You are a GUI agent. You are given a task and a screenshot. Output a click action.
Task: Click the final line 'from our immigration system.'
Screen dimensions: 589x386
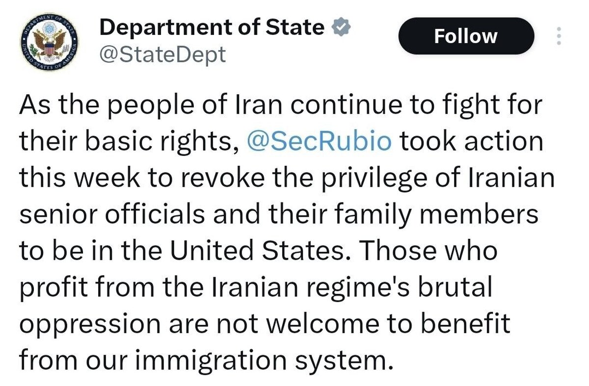pyautogui.click(x=206, y=360)
